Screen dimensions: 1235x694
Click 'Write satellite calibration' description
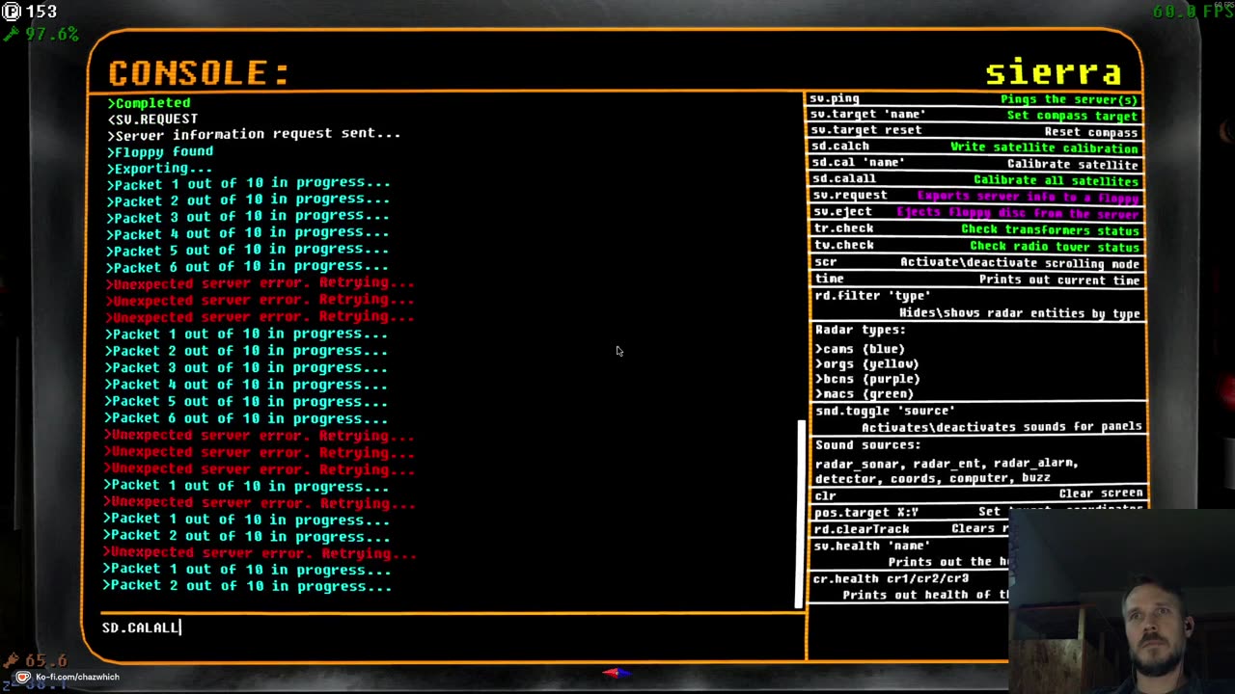(x=1045, y=147)
